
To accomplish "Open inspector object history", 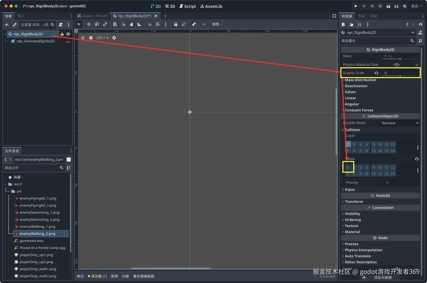I will point(420,24).
